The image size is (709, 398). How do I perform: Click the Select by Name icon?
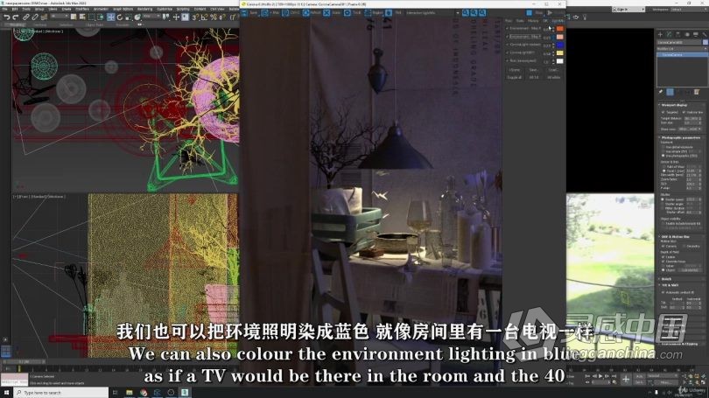82,17
